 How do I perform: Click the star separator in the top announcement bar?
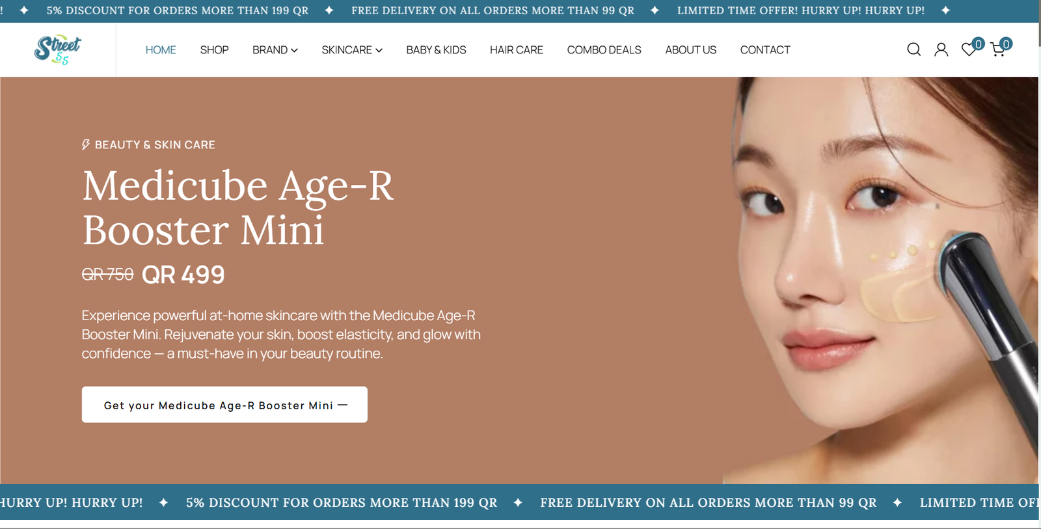pyautogui.click(x=329, y=10)
